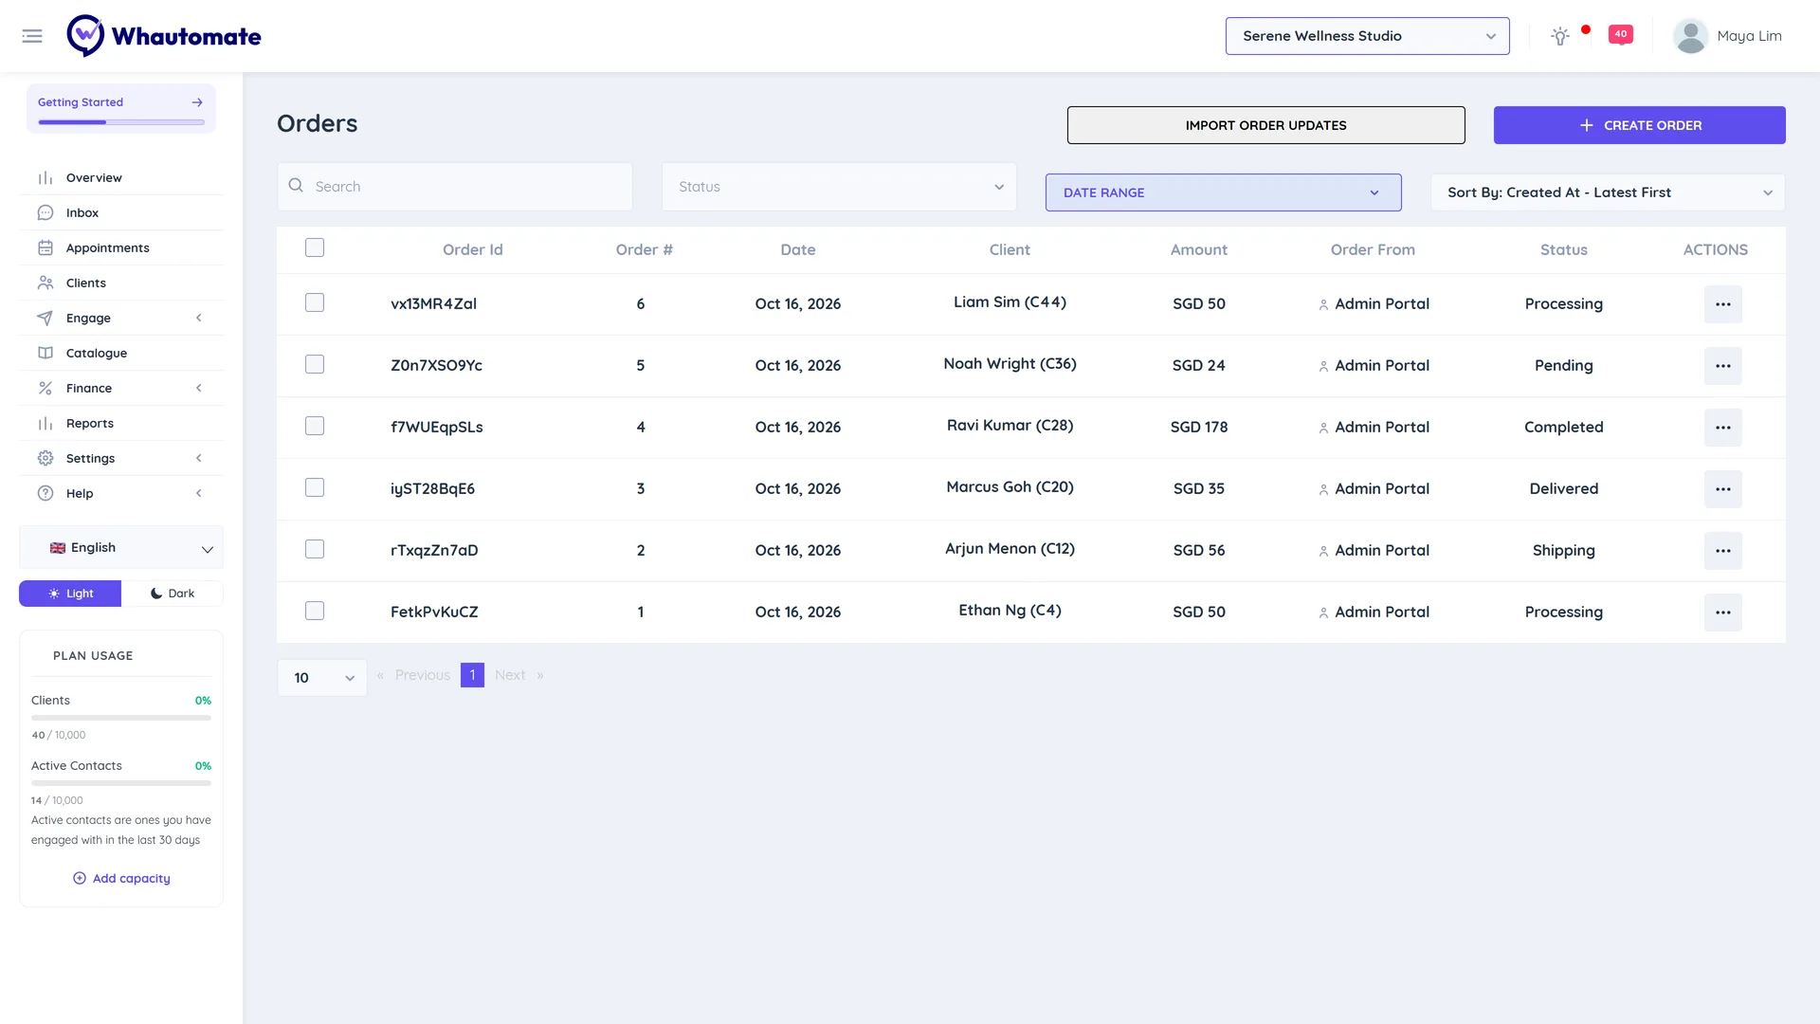Click into the orders Search field
The width and height of the screenshot is (1820, 1024).
455,187
